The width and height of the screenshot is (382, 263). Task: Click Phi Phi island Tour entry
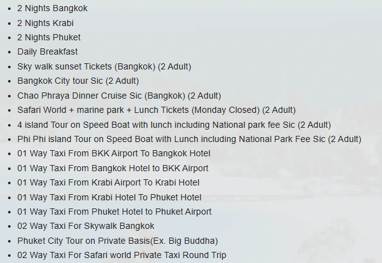(x=189, y=139)
